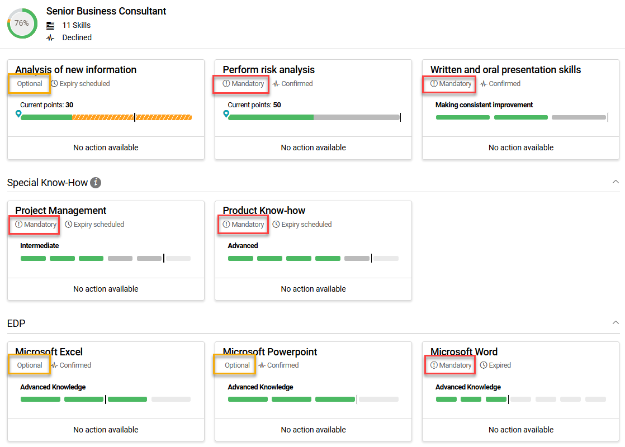
Task: Click the Confirmed pulse icon on Perform risk analysis
Action: coord(278,83)
